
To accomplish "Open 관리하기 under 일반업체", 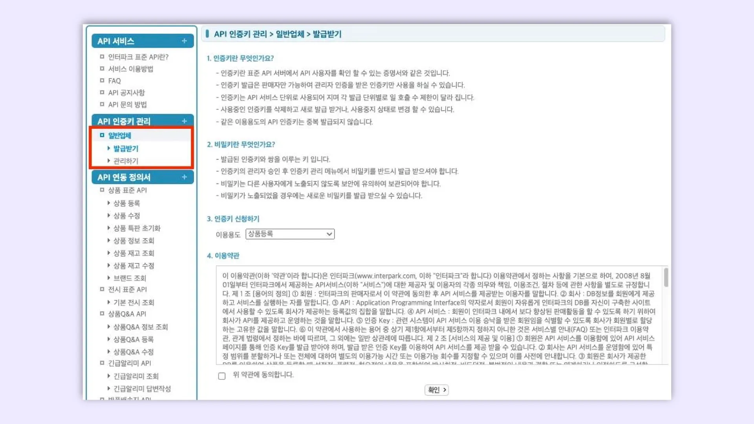I will [x=126, y=161].
